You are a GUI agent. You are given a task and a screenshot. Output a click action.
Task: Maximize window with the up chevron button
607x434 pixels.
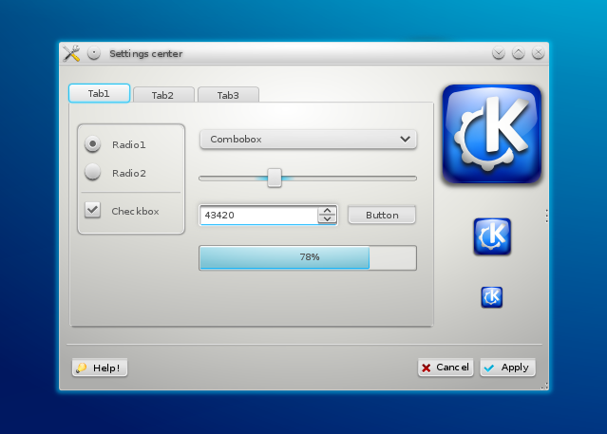tap(519, 52)
